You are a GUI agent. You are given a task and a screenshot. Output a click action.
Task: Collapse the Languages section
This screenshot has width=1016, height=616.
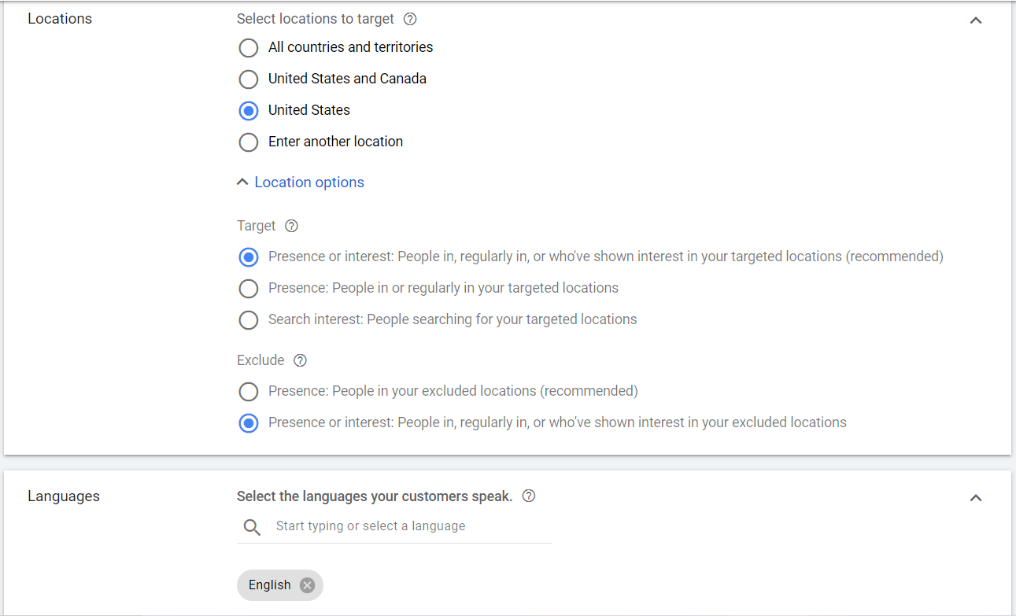pos(976,498)
